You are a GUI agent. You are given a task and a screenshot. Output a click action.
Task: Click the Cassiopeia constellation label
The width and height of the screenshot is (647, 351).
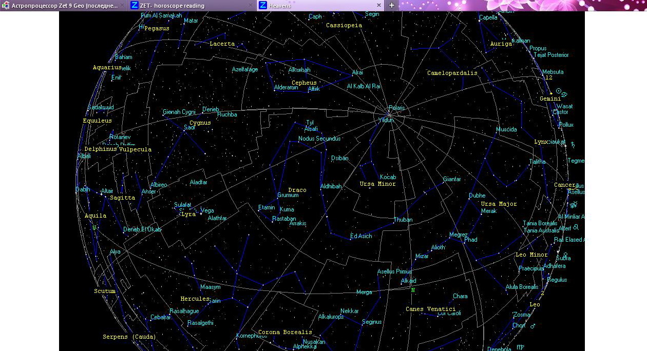(x=344, y=25)
